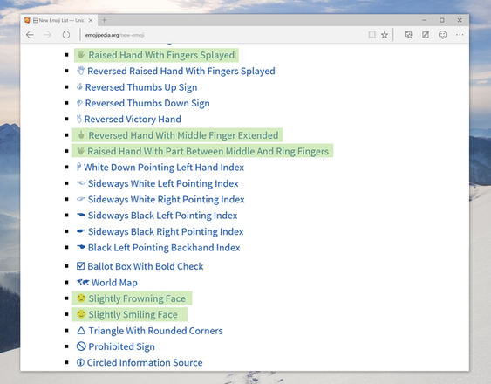Open the Hub favorites panel icon
Viewport: 491px width, 384px height.
tap(408, 35)
